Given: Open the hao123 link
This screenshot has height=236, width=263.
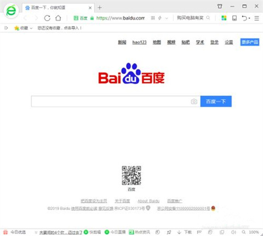Looking at the screenshot, I should coord(140,42).
